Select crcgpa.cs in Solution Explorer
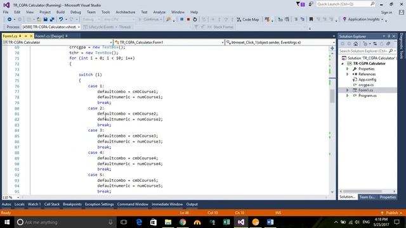This screenshot has width=406, height=228. tap(366, 85)
